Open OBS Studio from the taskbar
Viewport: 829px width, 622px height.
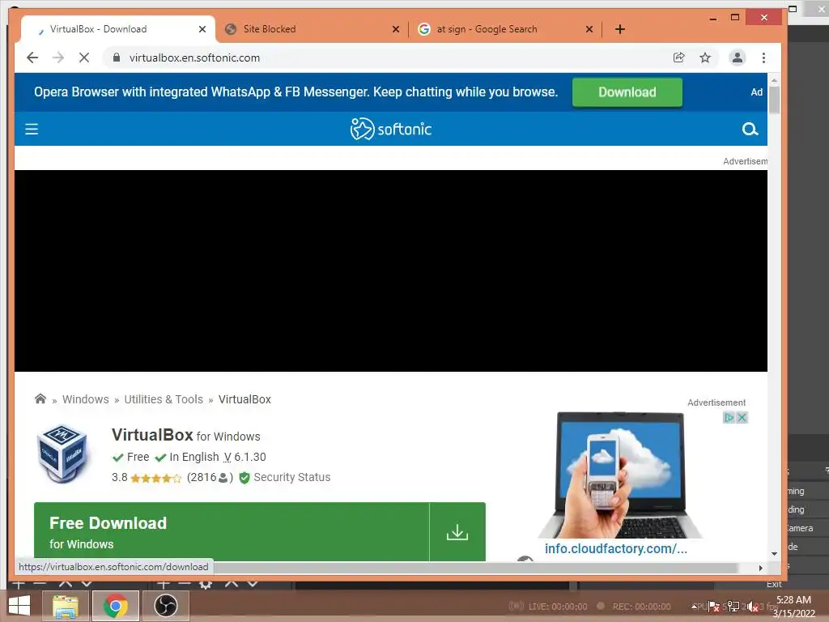(165, 606)
